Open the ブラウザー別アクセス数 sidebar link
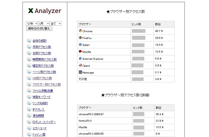The image size is (209, 137). pyautogui.click(x=47, y=84)
